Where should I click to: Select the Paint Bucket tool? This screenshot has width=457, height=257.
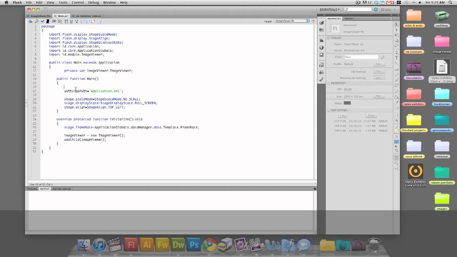point(396,97)
